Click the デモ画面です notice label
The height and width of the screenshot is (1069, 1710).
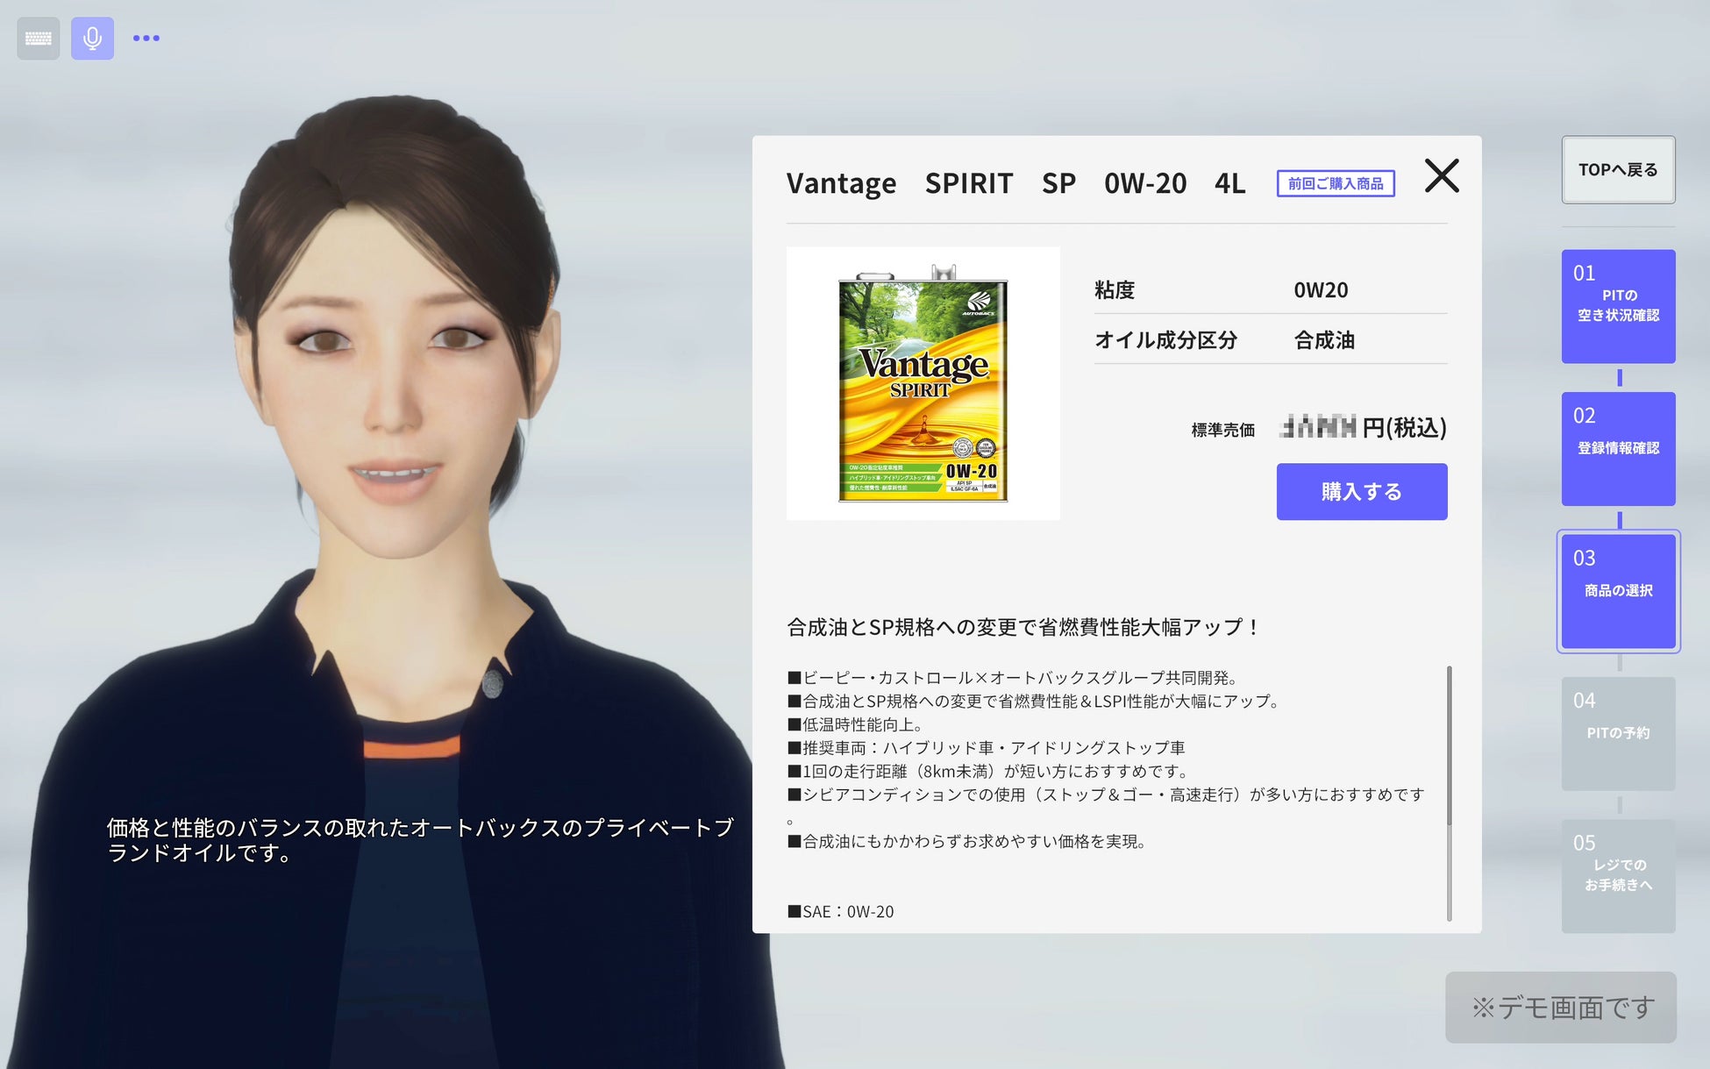(1560, 1007)
